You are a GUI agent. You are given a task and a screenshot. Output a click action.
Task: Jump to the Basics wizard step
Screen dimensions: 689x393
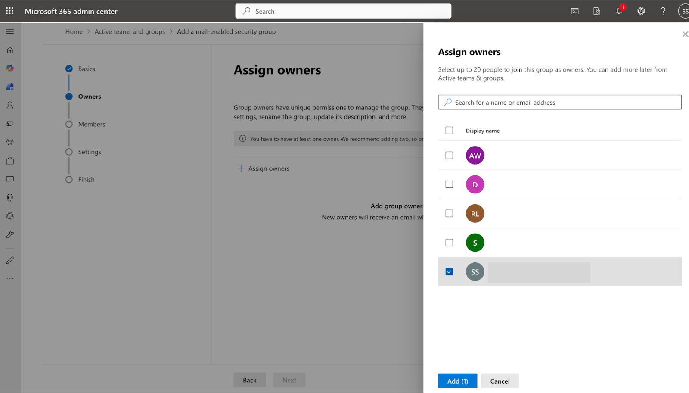(x=87, y=69)
